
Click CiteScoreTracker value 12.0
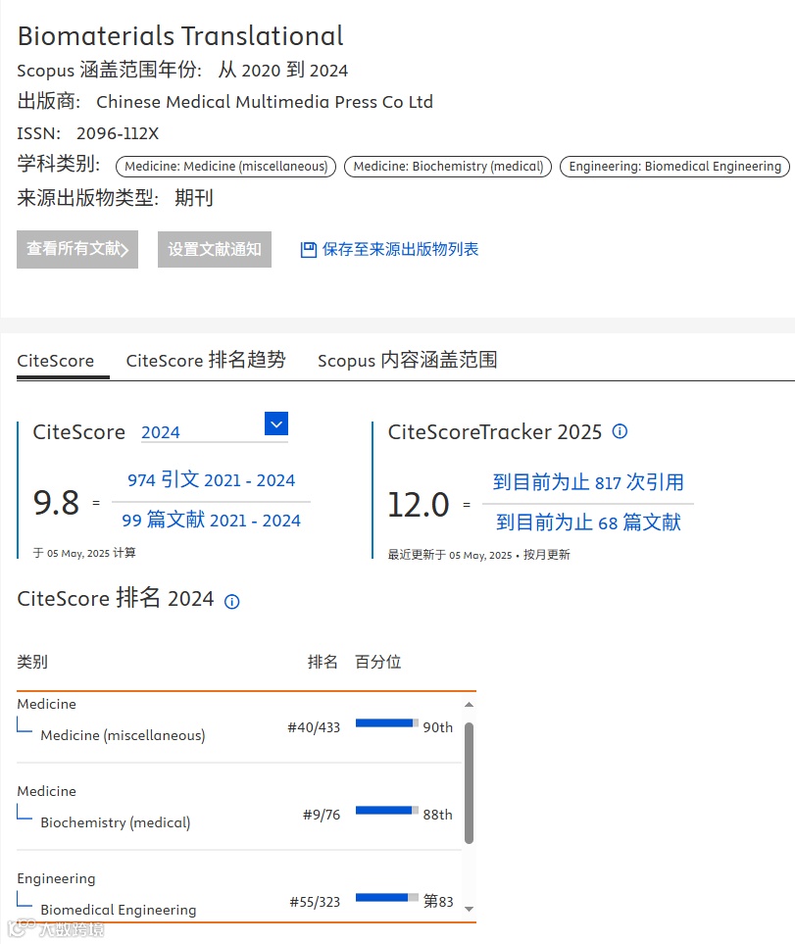coord(419,505)
